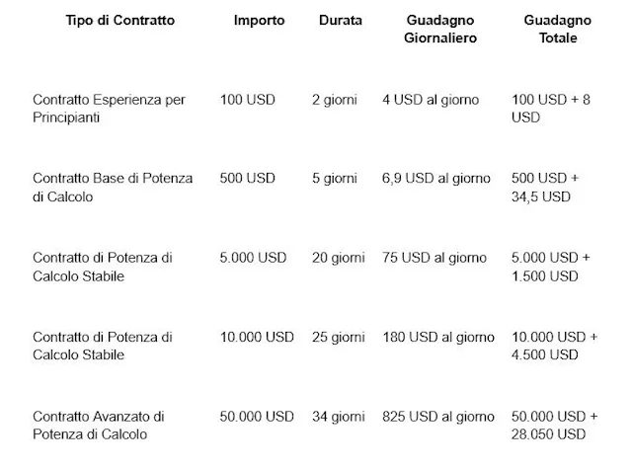The height and width of the screenshot is (469, 632).
Task: Click the 500 USD amount cell
Action: tap(248, 178)
